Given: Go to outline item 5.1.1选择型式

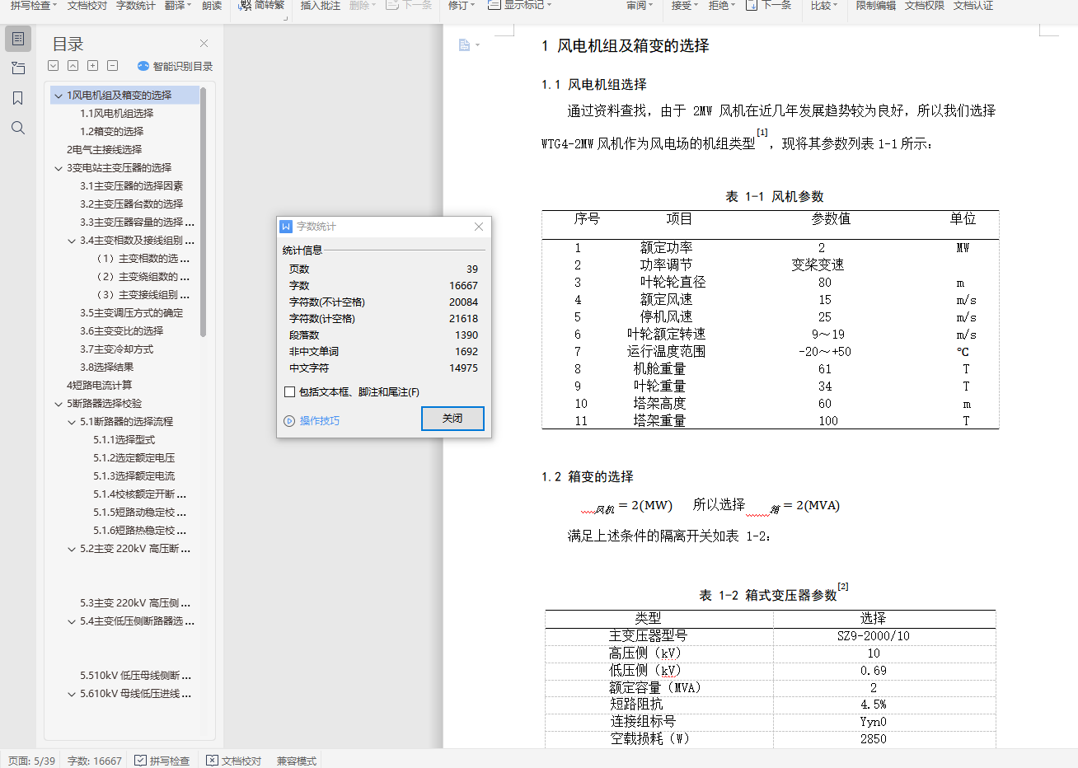Looking at the screenshot, I should [124, 440].
